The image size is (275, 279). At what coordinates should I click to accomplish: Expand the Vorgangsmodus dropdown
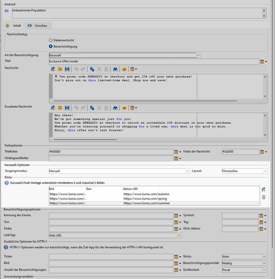coord(187,171)
